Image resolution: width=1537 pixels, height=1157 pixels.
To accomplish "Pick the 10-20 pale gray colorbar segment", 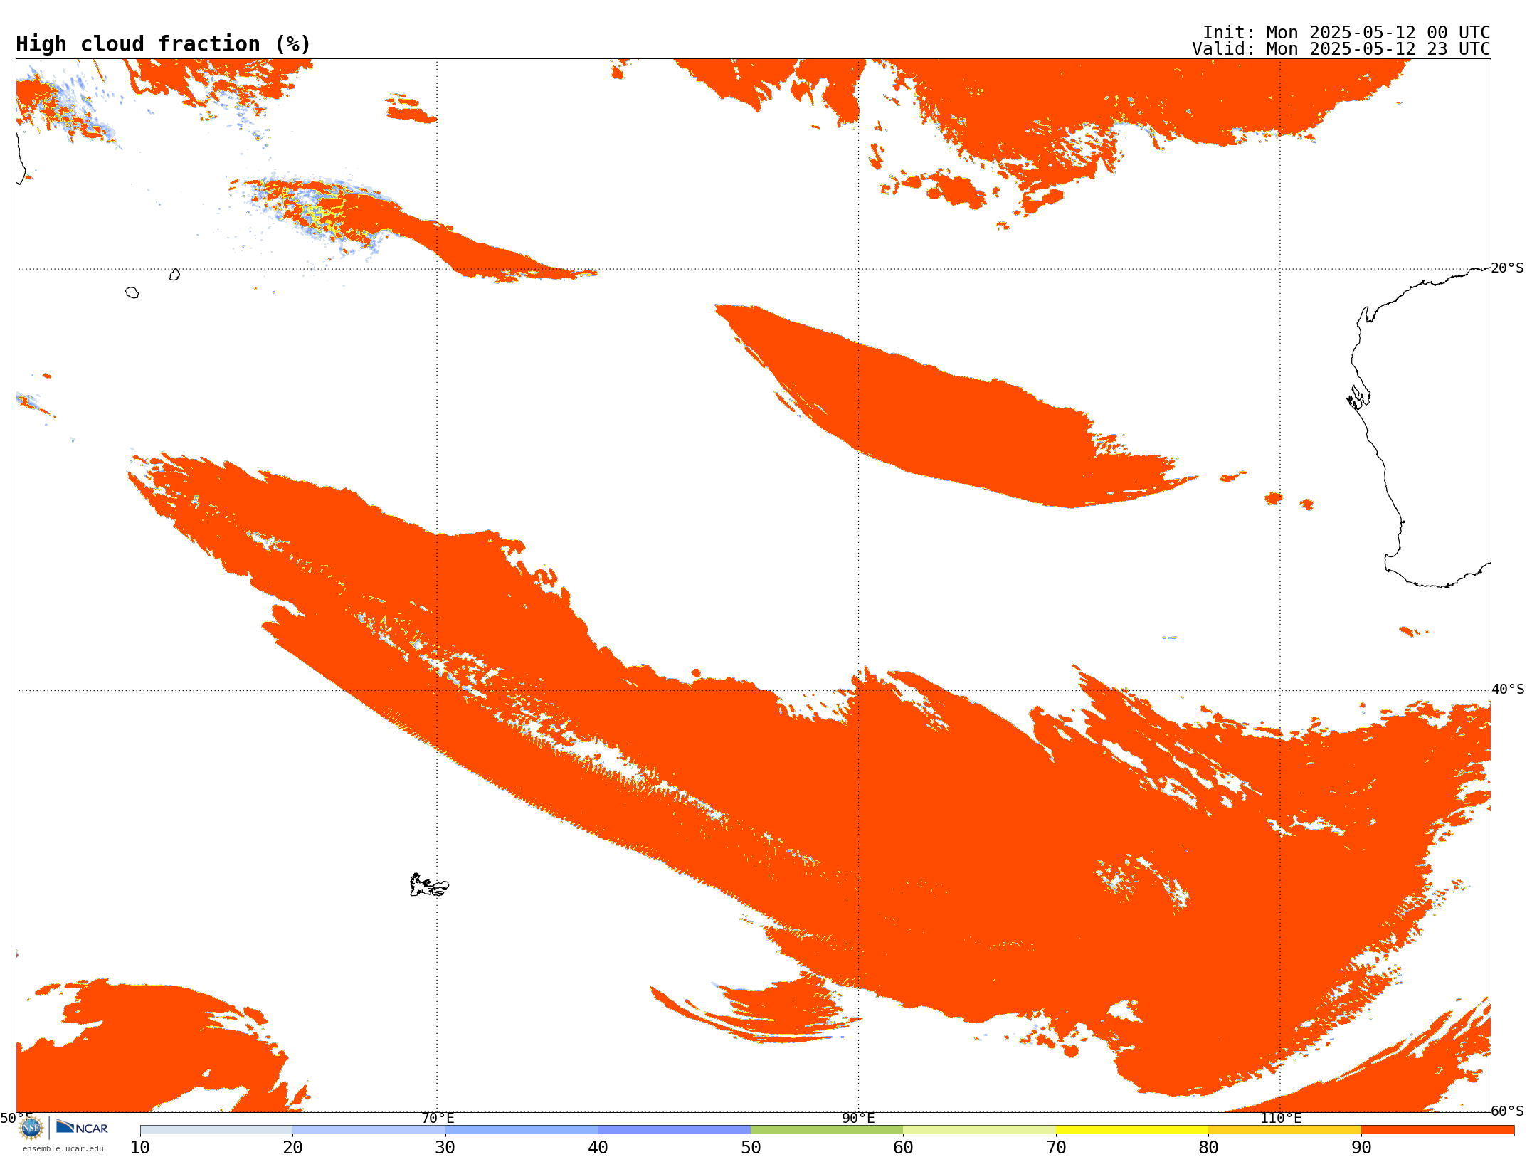I will pyautogui.click(x=216, y=1129).
